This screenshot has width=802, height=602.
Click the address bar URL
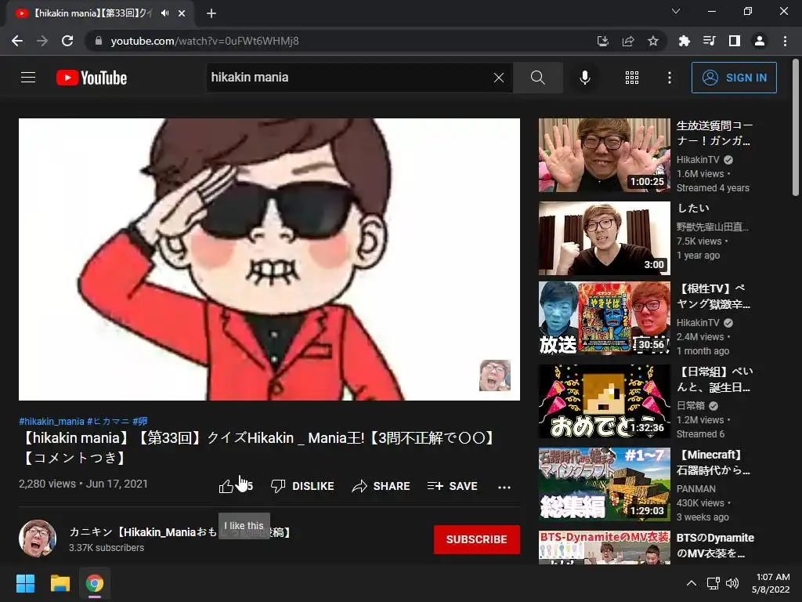coord(204,41)
